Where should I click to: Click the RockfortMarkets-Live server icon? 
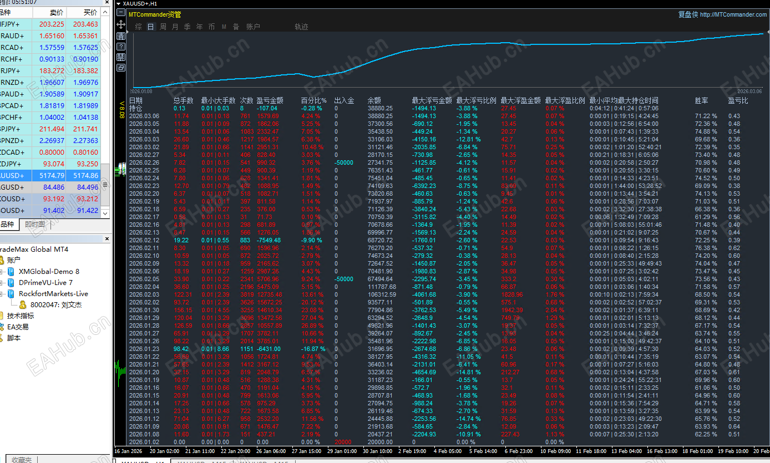[x=12, y=294]
